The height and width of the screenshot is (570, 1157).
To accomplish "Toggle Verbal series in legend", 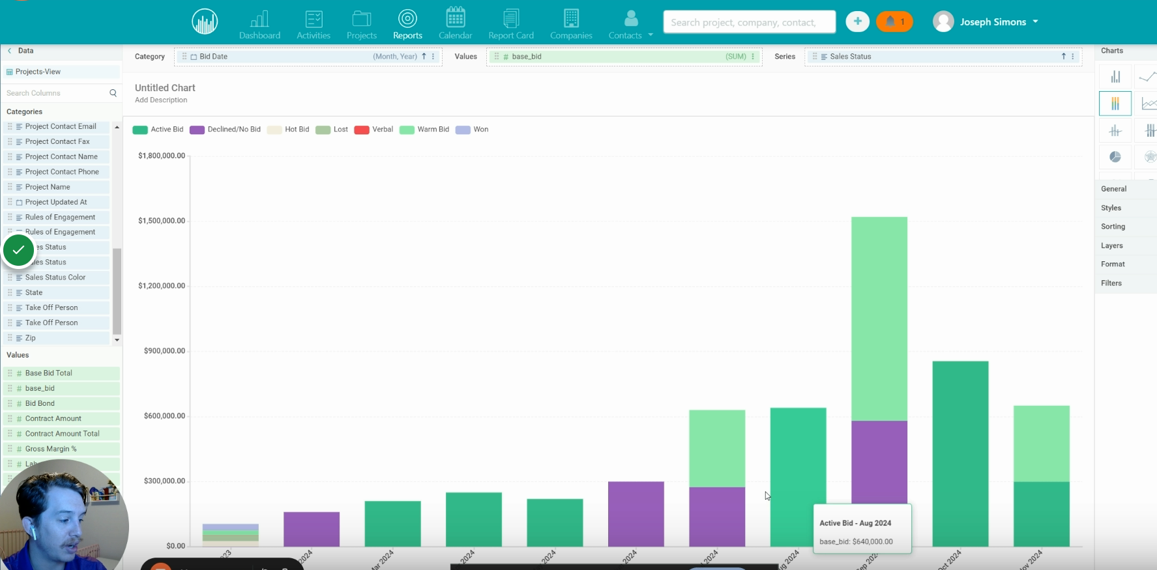I will click(373, 130).
